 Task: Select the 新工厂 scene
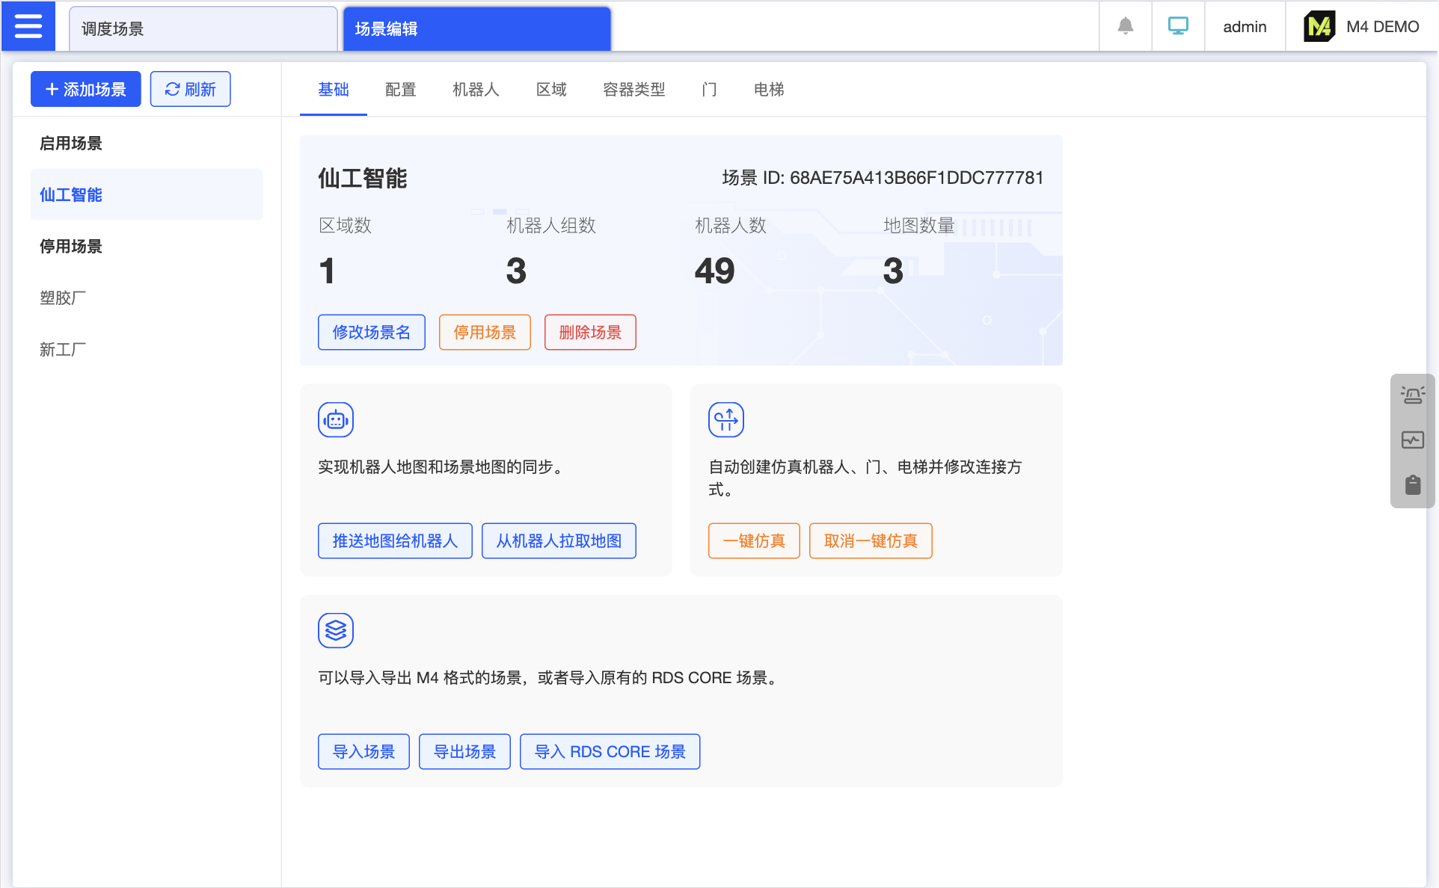[62, 349]
